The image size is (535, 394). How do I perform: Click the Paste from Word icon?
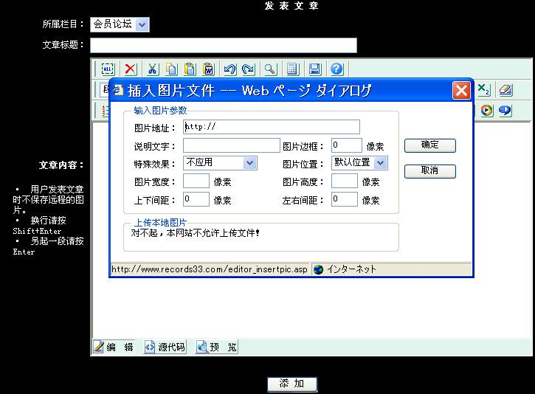[x=209, y=69]
